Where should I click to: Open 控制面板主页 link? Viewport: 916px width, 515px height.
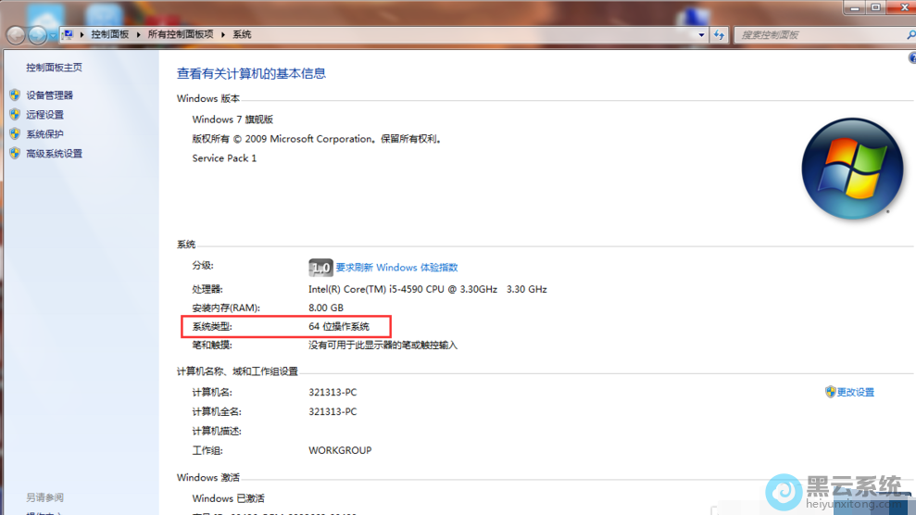[54, 68]
